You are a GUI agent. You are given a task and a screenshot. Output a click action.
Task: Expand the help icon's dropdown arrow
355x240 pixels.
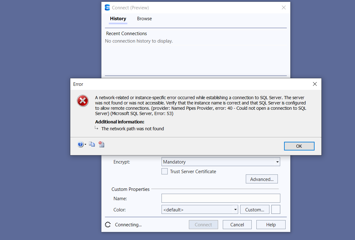click(x=85, y=144)
